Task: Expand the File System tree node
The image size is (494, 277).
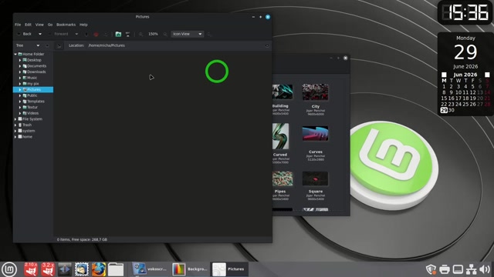Action: coord(15,119)
